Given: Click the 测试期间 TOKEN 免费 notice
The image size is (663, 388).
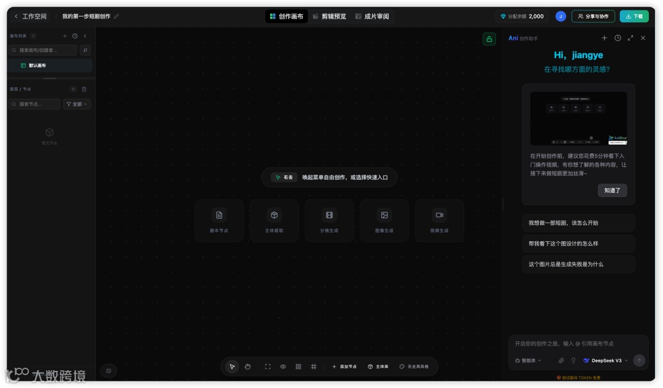Looking at the screenshot, I should [578, 378].
